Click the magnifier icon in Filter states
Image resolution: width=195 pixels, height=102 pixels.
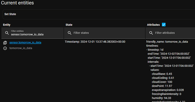[x=70, y=33]
